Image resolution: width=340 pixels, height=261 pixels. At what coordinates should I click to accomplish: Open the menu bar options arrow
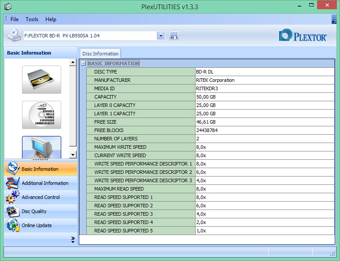334,20
